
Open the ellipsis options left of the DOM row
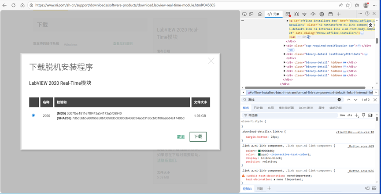click(242, 21)
